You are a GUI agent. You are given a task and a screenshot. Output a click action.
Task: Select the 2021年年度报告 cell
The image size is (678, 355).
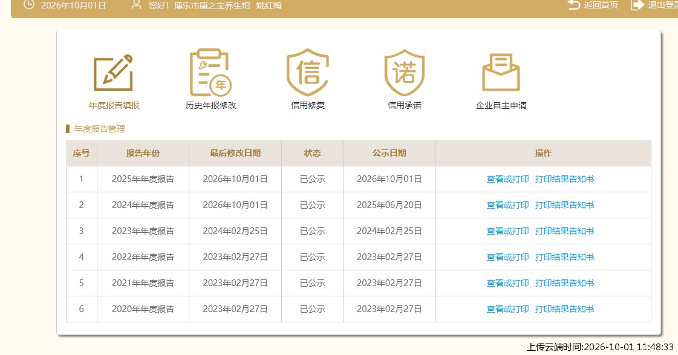(143, 283)
